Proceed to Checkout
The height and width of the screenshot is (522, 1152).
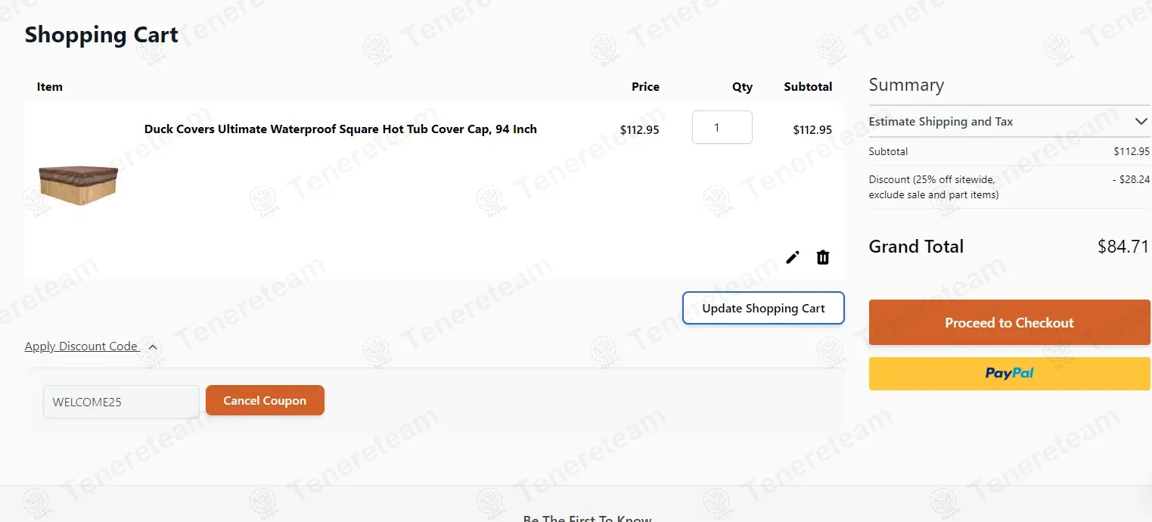(x=1009, y=323)
